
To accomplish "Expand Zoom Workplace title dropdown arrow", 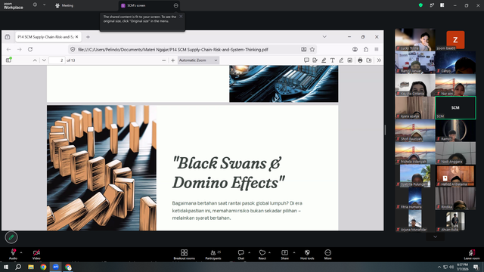I will [44, 5].
